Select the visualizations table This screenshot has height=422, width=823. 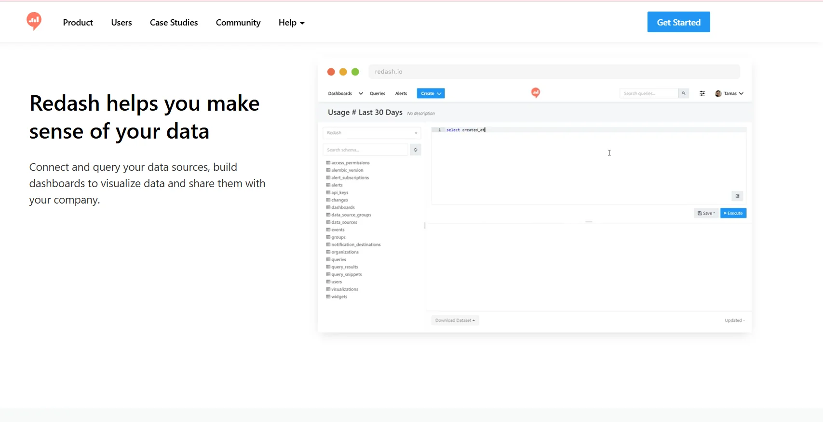pos(342,289)
